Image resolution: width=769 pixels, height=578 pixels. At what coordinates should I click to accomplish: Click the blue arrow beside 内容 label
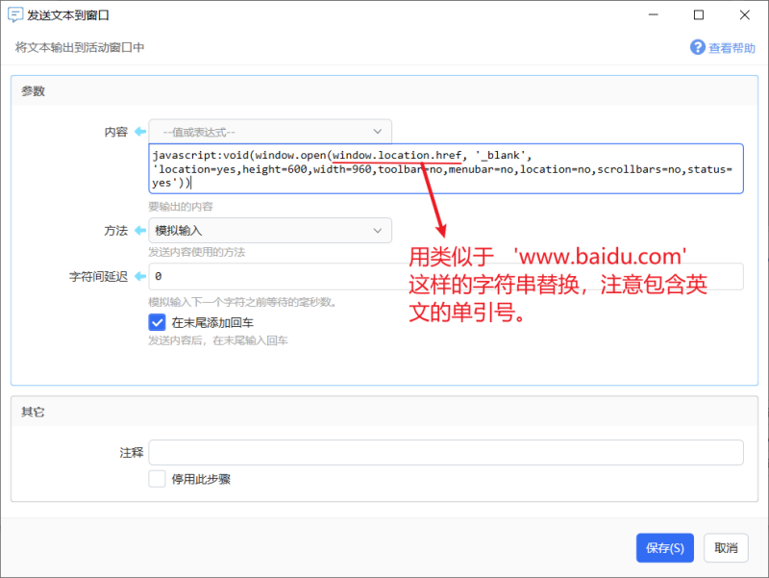coord(140,132)
